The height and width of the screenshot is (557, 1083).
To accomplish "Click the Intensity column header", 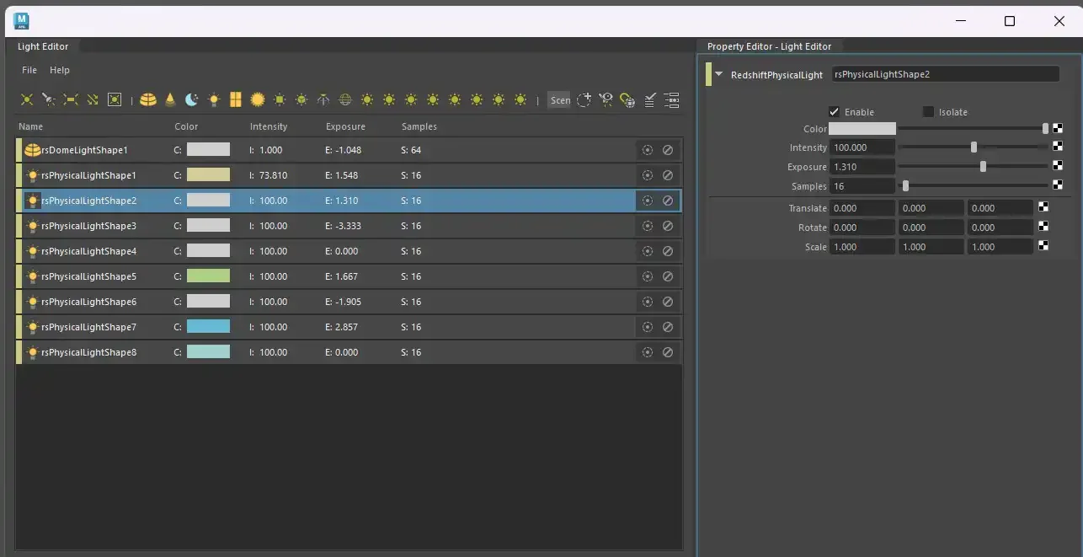I will pyautogui.click(x=269, y=126).
